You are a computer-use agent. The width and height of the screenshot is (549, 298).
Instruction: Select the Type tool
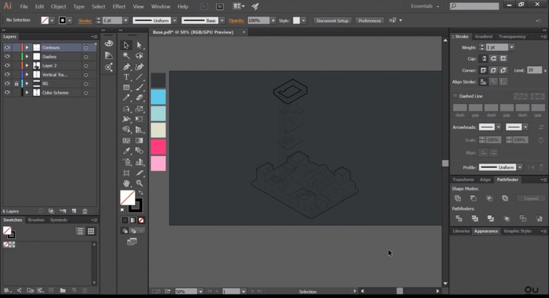[125, 77]
